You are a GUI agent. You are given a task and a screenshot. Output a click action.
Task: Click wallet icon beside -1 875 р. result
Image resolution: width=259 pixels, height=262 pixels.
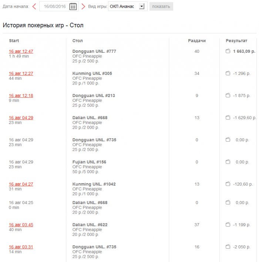coord(228,95)
